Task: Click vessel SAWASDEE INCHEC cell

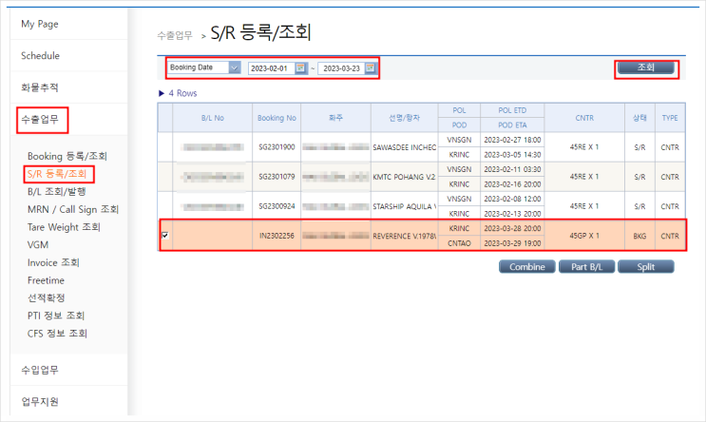Action: pos(405,147)
